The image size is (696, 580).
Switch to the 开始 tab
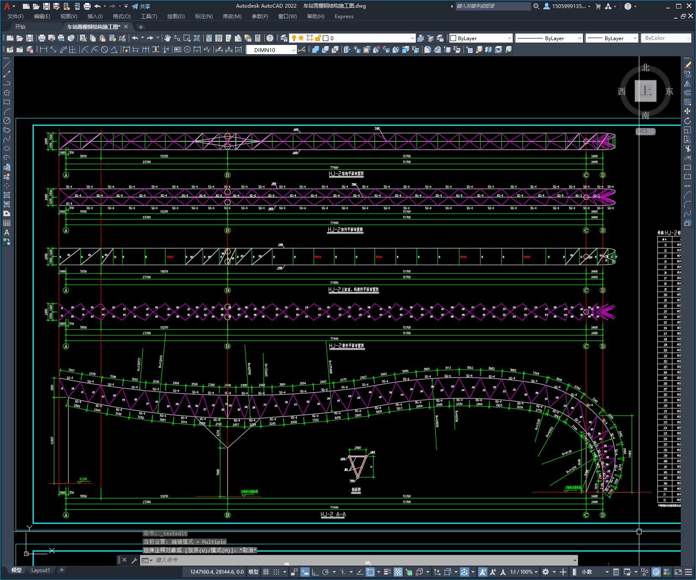click(20, 27)
